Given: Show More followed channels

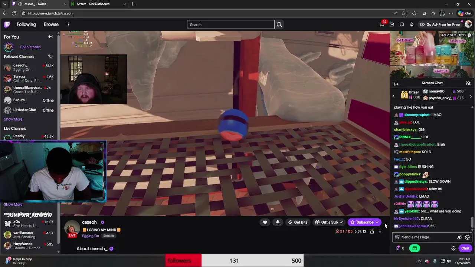Looking at the screenshot, I should [13, 119].
